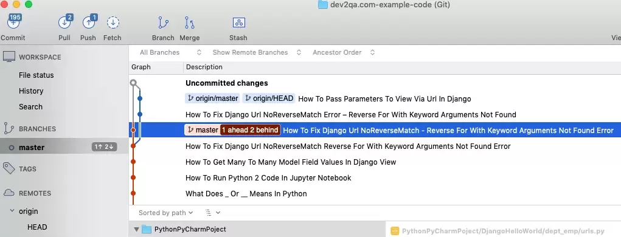This screenshot has height=237, width=621.
Task: Click the Pull toolbar icon
Action: point(64,22)
